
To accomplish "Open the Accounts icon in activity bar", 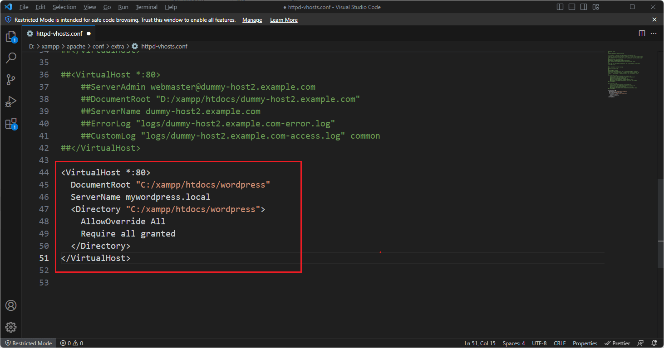I will point(11,305).
